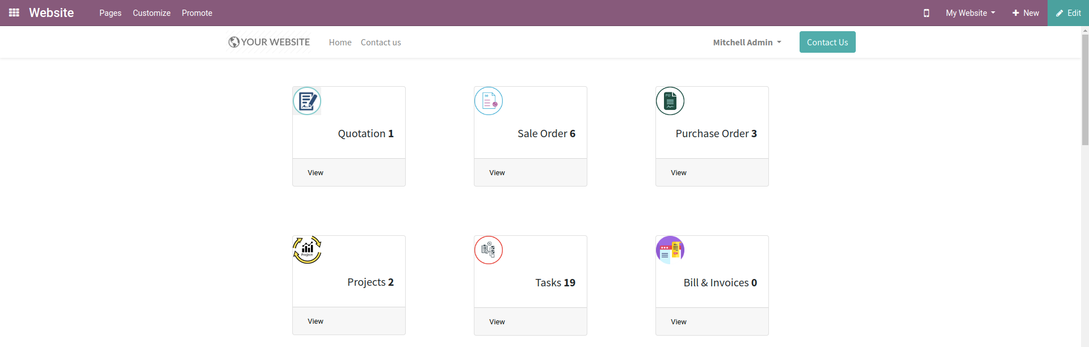The image size is (1089, 347).
Task: Click the teal Contact Us button
Action: 827,42
